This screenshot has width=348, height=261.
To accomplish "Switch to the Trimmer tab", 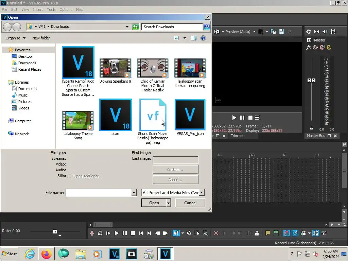I will [237, 136].
